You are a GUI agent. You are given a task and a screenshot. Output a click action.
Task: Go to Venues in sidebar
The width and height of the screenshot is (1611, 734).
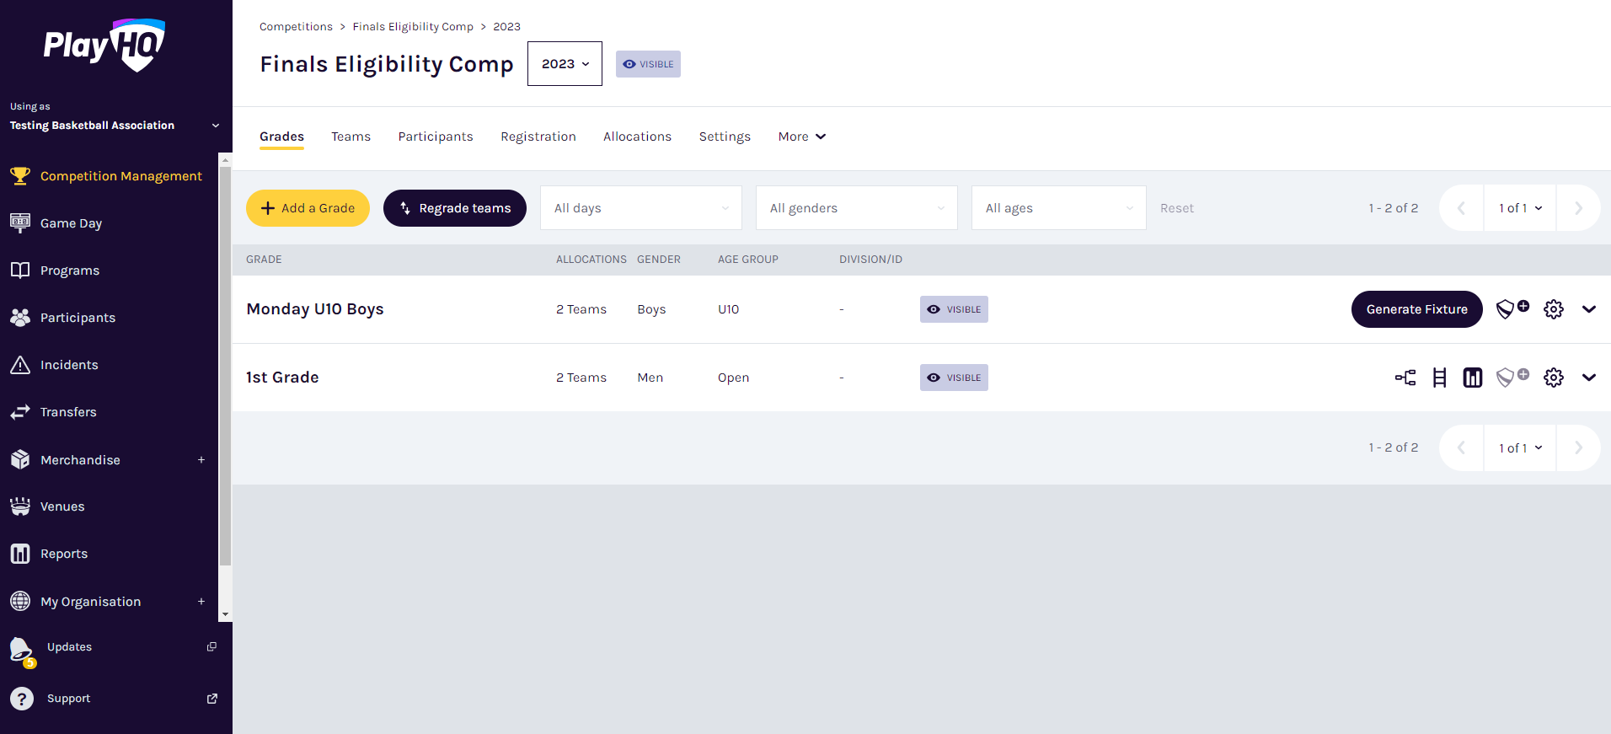point(62,506)
